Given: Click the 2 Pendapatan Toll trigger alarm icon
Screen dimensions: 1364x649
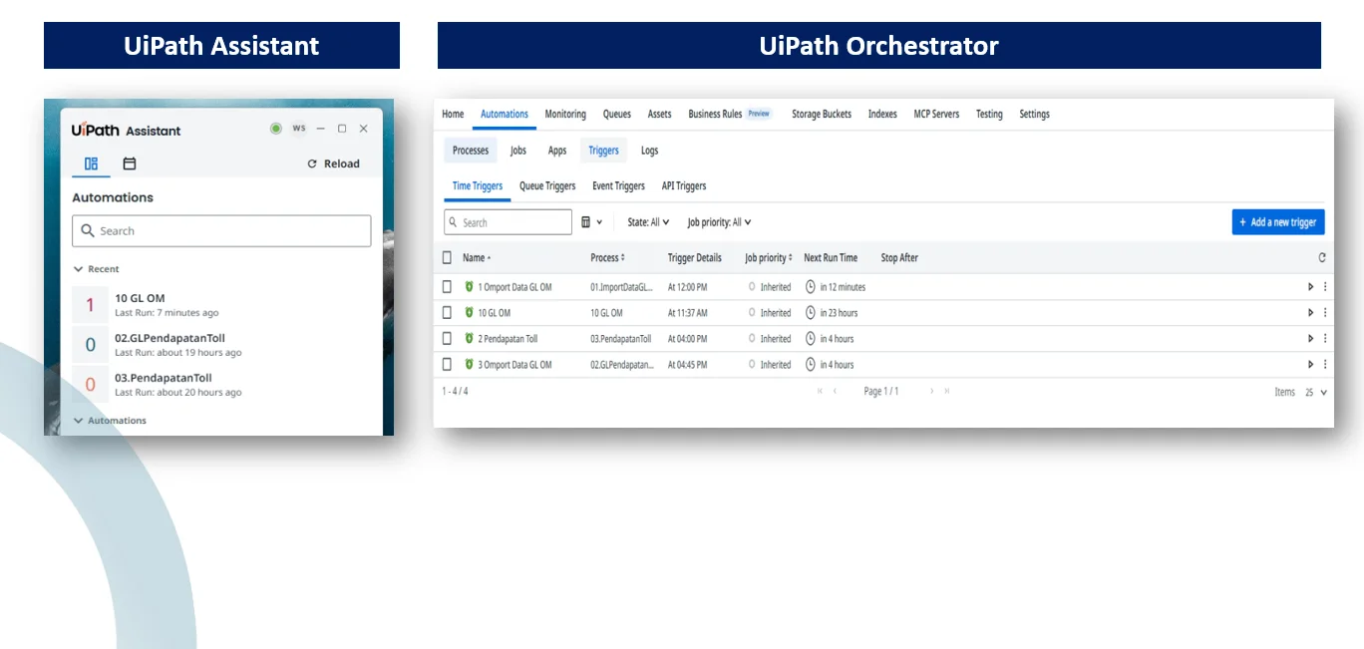Looking at the screenshot, I should tap(470, 339).
